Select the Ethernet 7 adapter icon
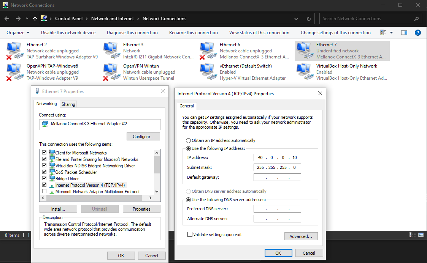The image size is (427, 263). [305, 50]
